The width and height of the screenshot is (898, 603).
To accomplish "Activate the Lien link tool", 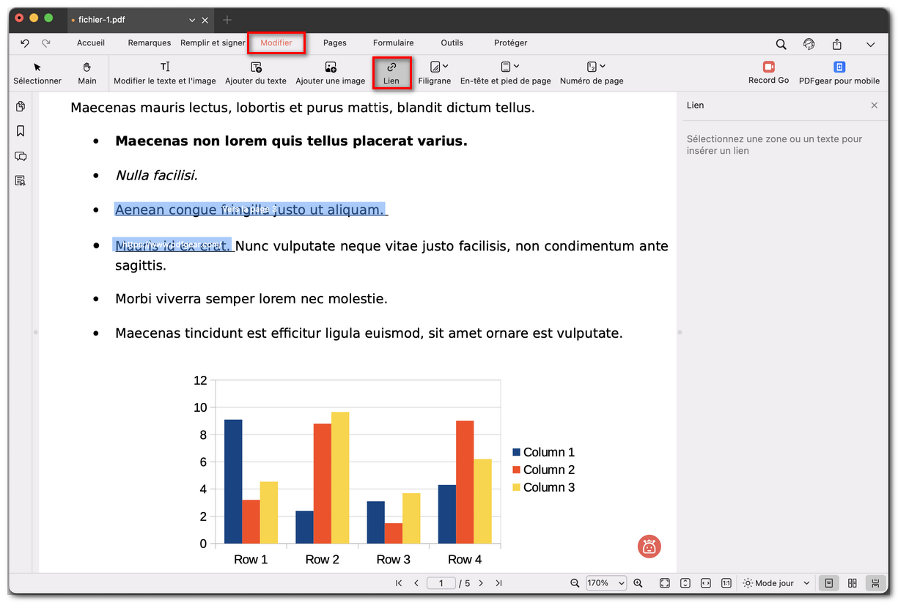I will (x=391, y=73).
